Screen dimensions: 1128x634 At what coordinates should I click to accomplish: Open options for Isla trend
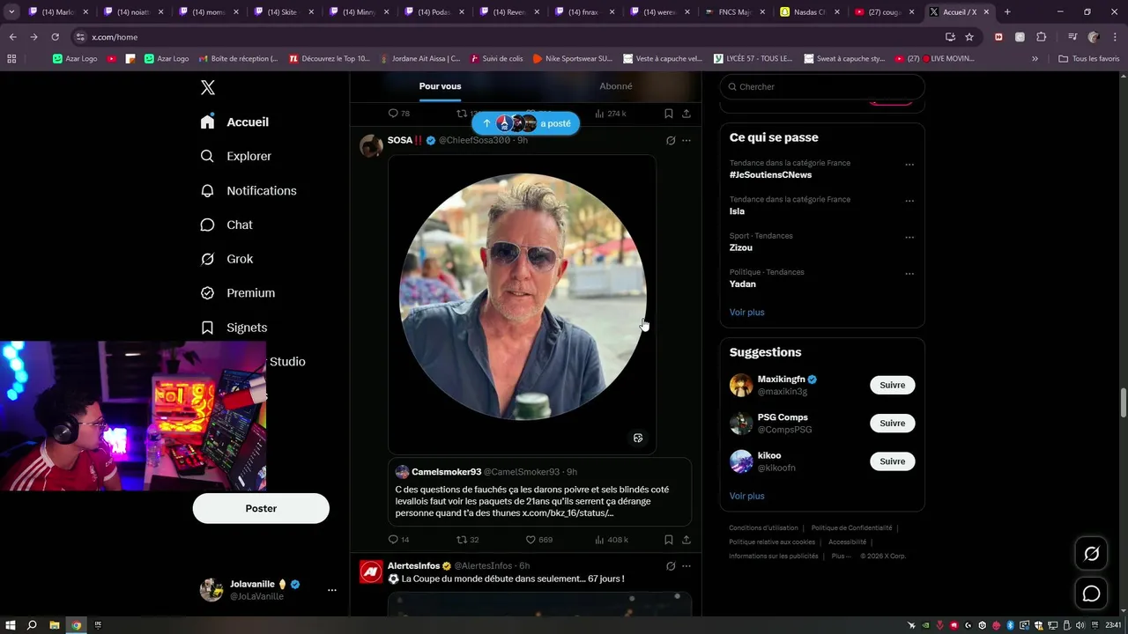[x=909, y=201]
